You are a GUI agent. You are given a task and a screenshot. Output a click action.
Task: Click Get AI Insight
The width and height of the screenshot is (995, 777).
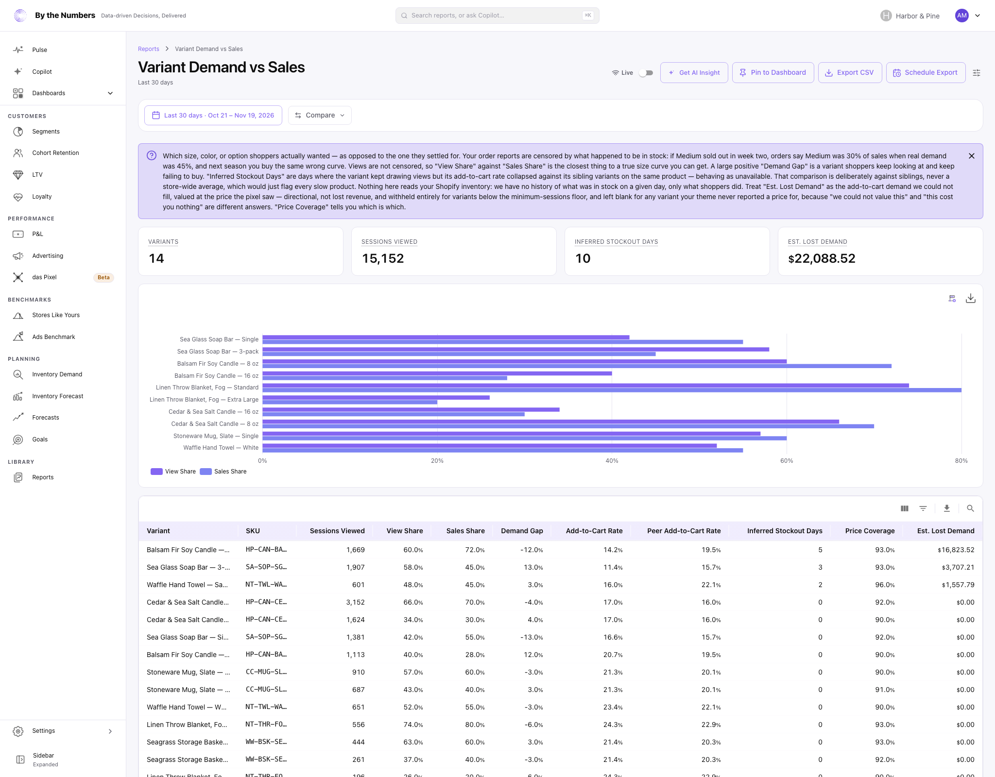[x=694, y=73]
